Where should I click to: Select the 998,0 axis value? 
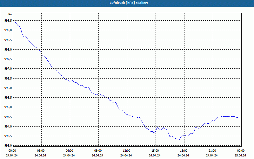8,50
